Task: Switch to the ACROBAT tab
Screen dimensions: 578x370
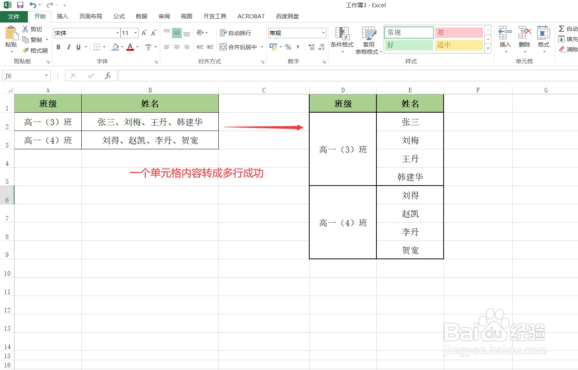Action: tap(251, 16)
